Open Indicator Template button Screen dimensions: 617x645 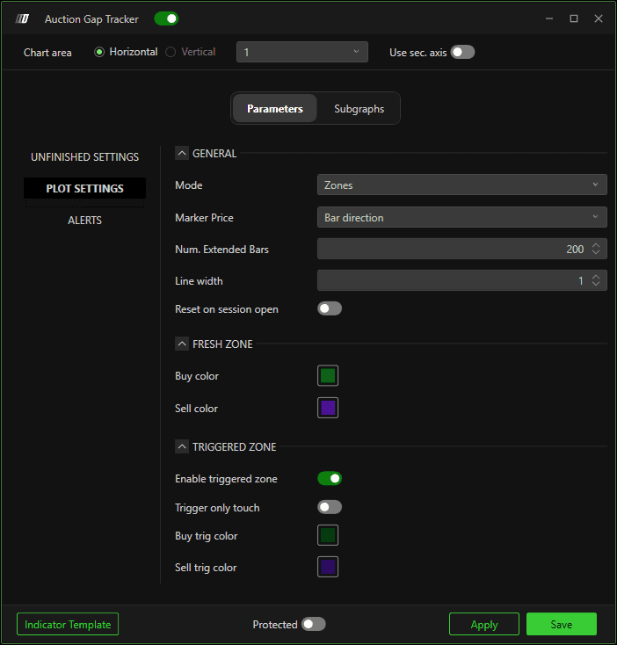68,624
